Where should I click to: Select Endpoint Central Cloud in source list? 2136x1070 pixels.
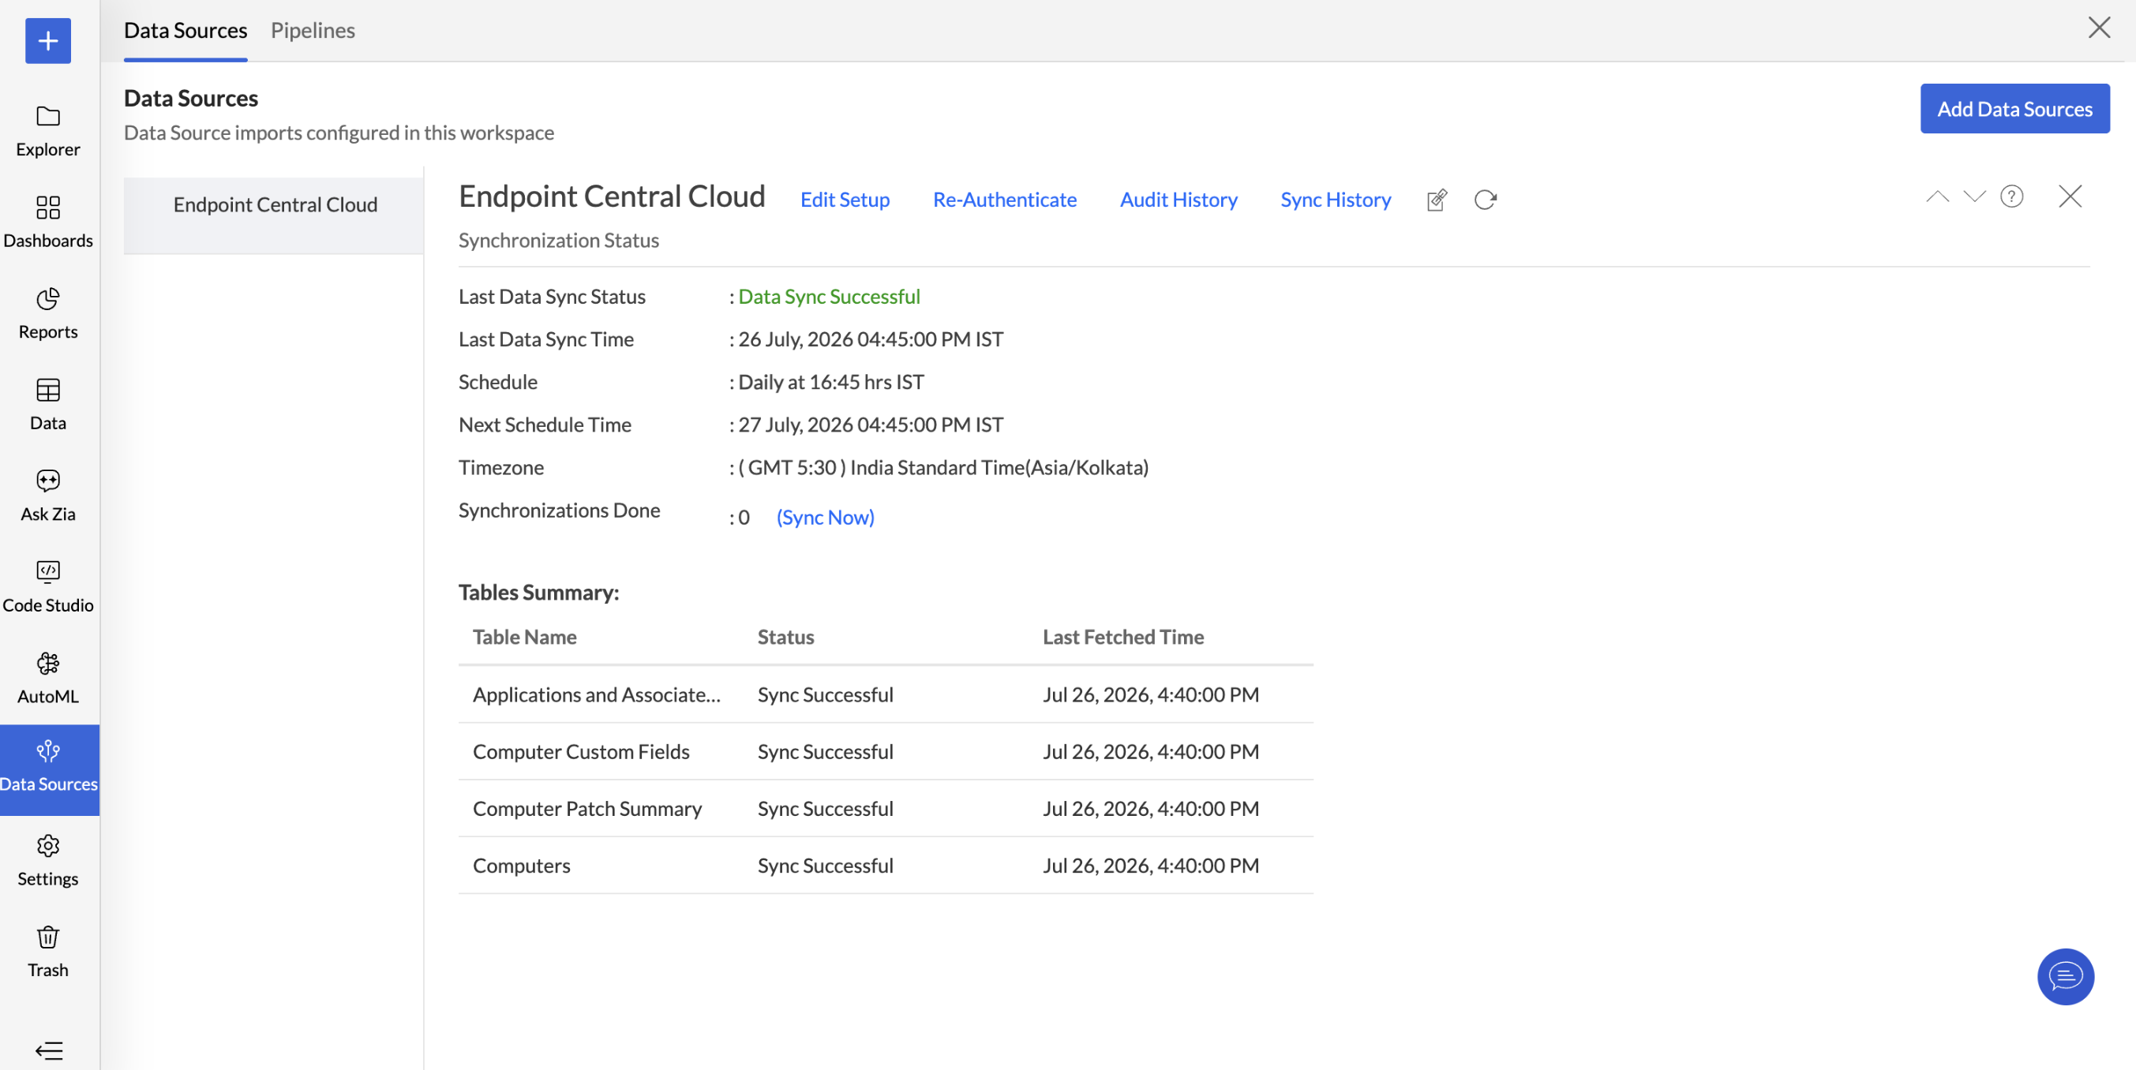(274, 215)
